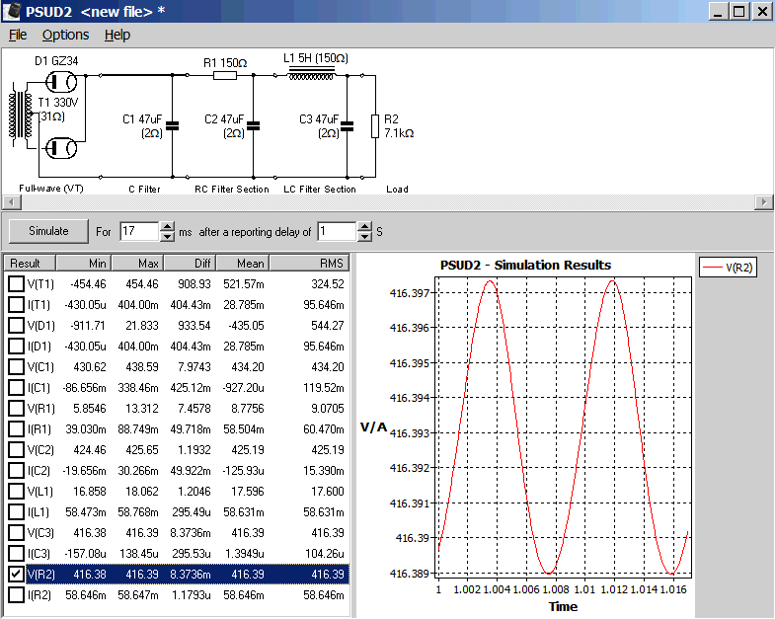Click the Full-wave (VT) section label
This screenshot has height=619, width=776.
(51, 189)
